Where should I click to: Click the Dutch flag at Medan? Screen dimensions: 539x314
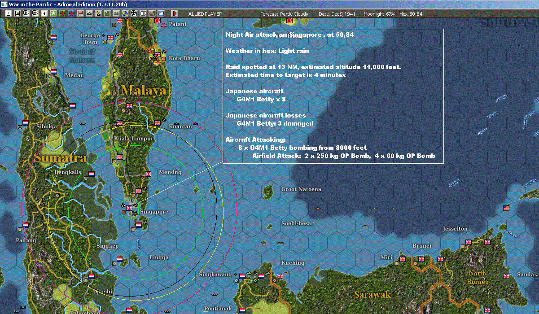53,71
